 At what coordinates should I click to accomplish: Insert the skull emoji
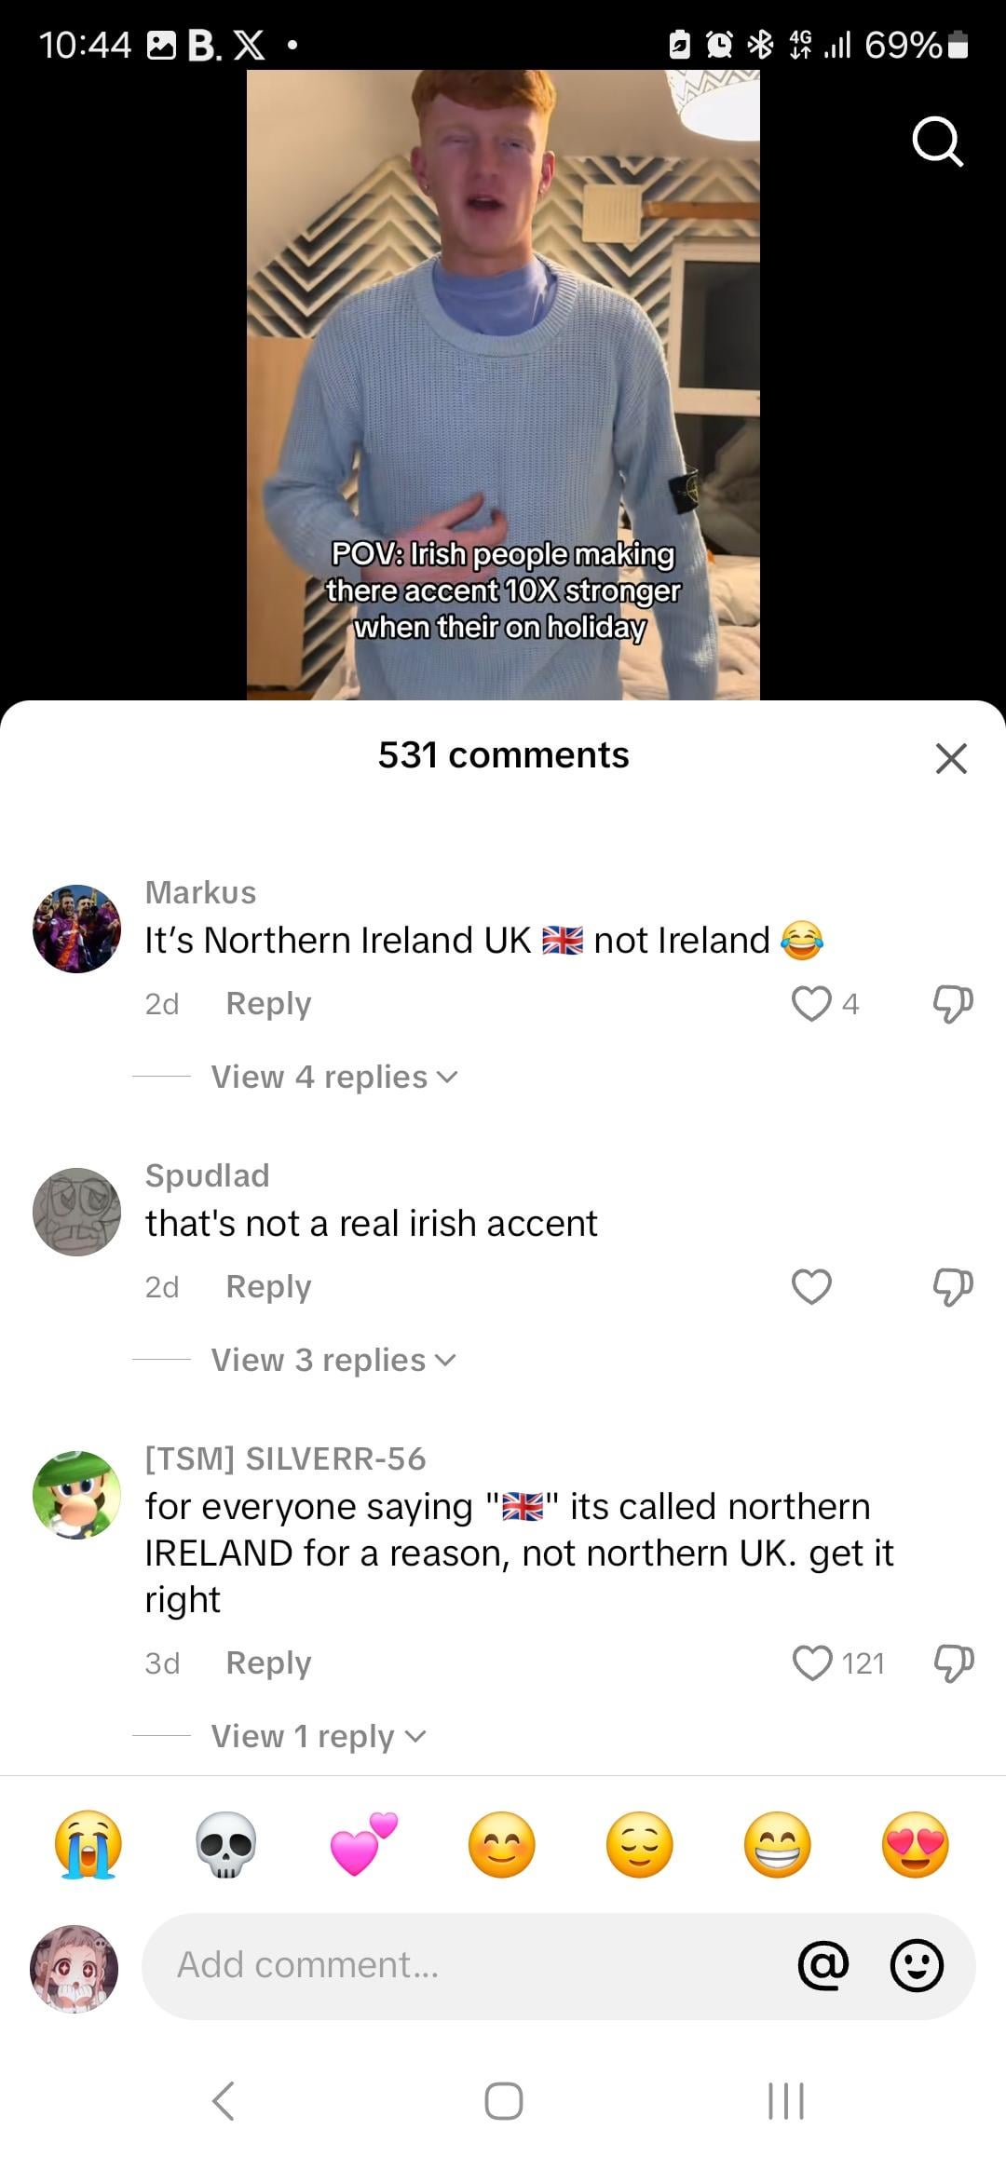[x=226, y=1844]
